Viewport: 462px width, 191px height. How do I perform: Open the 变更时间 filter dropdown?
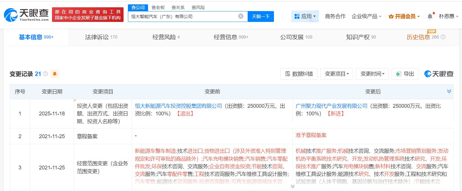pos(372,74)
